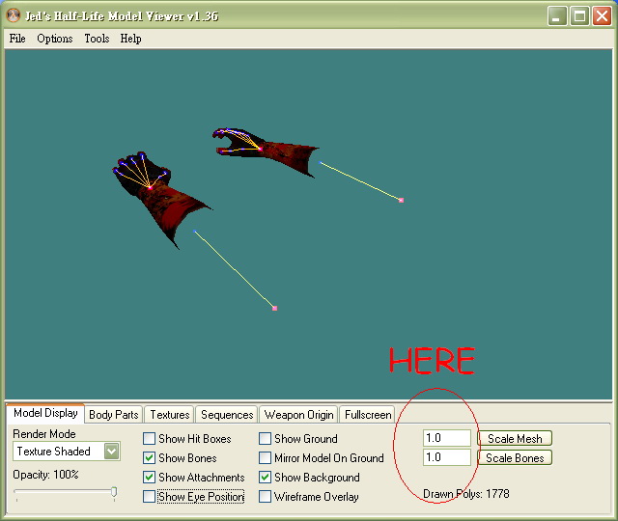Expand the Render Mode dropdown arrow
The width and height of the screenshot is (618, 521).
[112, 452]
